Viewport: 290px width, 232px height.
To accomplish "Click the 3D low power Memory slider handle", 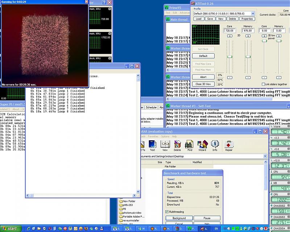I will [x=279, y=41].
